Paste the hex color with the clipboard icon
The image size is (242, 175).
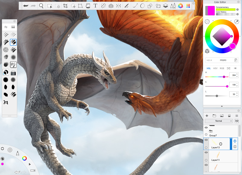pyautogui.click(x=236, y=60)
